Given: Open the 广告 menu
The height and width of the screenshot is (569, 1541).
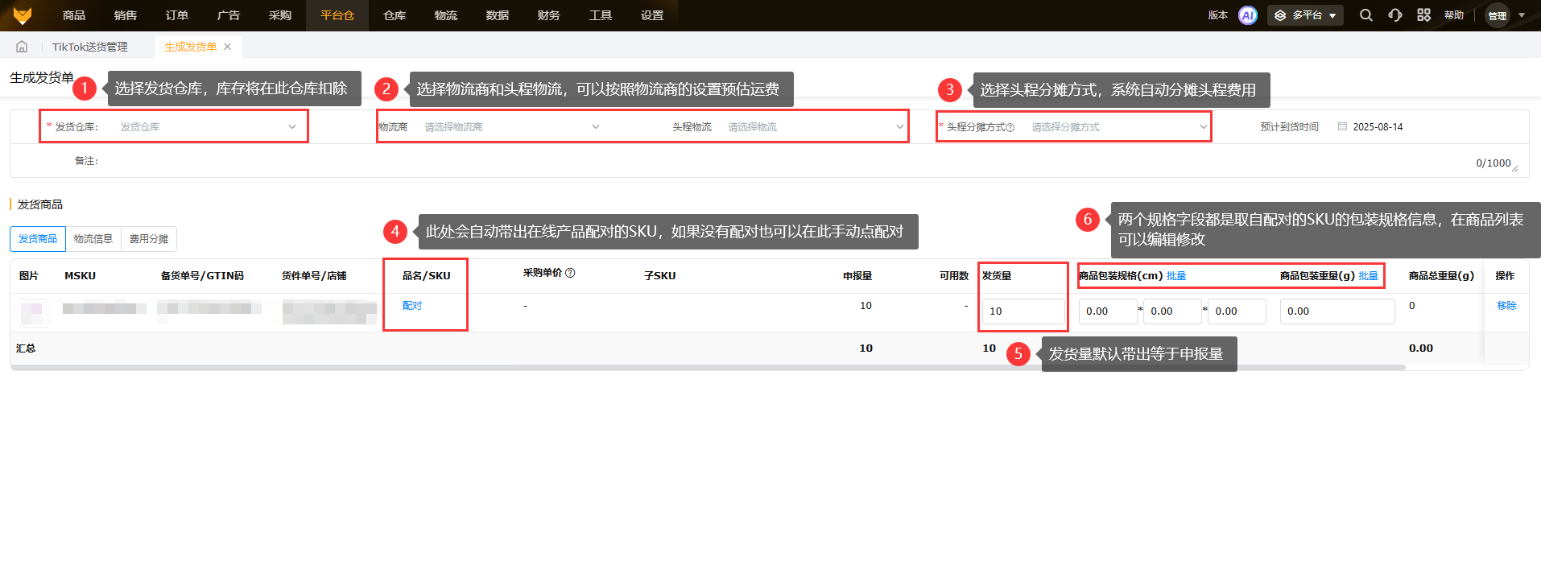Looking at the screenshot, I should (x=229, y=15).
